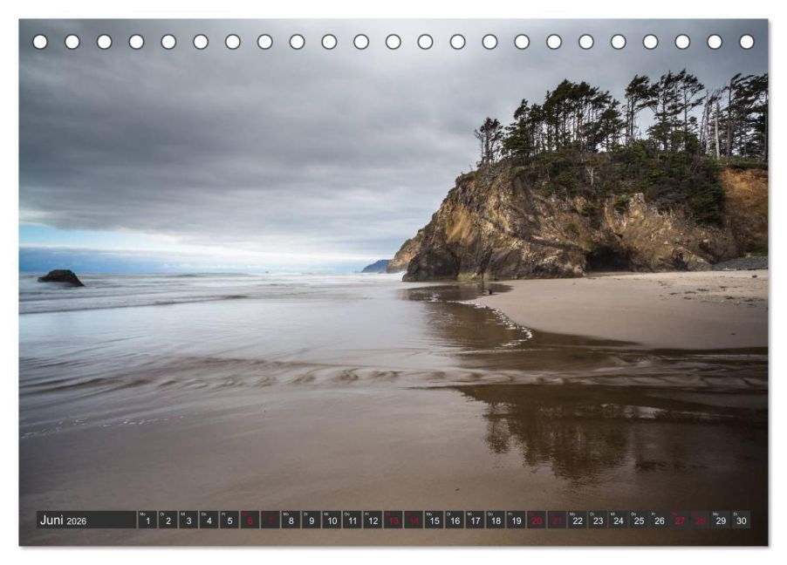The image size is (787, 565).
Task: Select day 5 in the calendar strip
Action: point(229,520)
